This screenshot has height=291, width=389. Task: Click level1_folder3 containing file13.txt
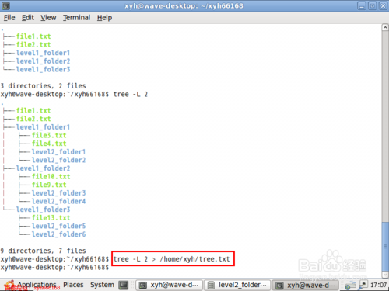[x=43, y=210]
